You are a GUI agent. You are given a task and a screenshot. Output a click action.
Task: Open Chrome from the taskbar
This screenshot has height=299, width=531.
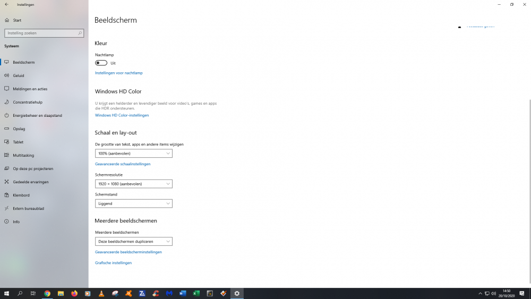tap(47, 293)
